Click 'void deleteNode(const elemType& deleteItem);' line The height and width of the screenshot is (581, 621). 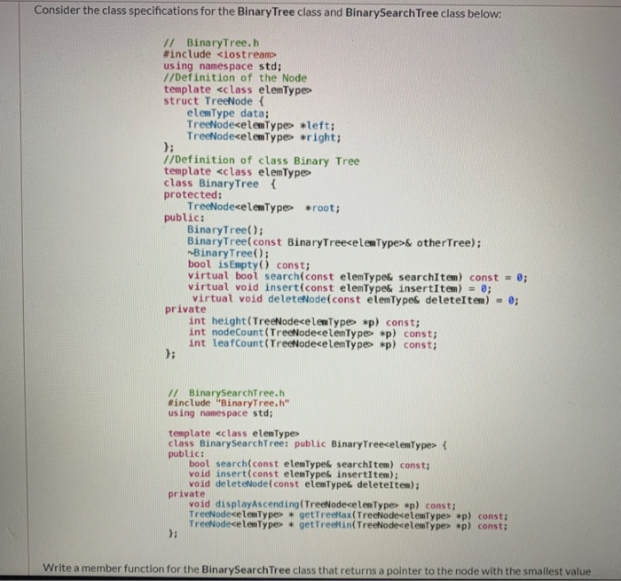tap(303, 484)
